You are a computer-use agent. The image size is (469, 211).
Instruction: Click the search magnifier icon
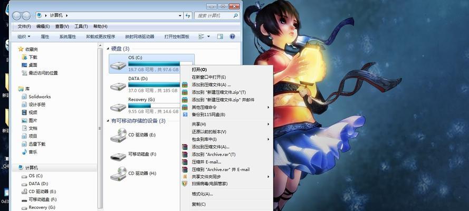click(x=236, y=15)
